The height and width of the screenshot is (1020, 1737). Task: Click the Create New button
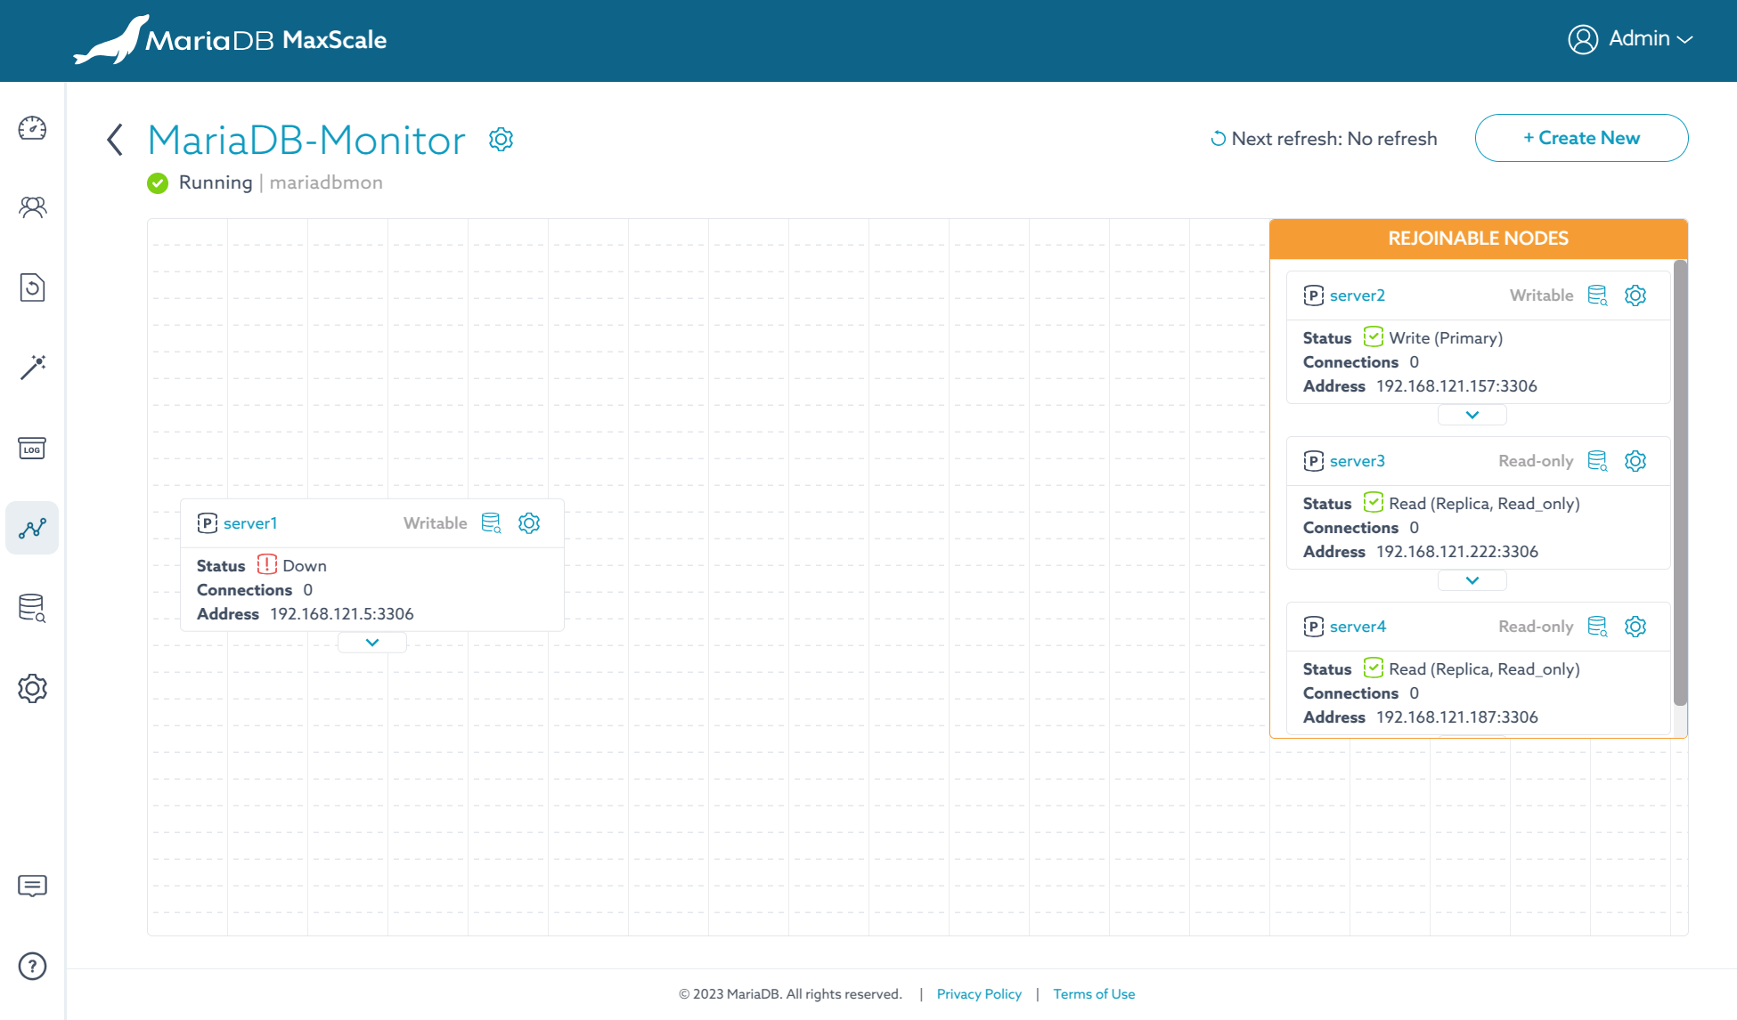pyautogui.click(x=1581, y=138)
